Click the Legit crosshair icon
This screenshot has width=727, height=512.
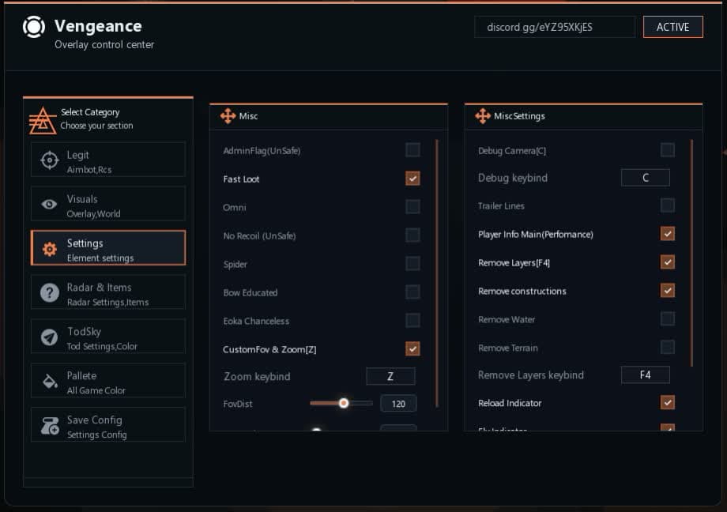coord(50,160)
